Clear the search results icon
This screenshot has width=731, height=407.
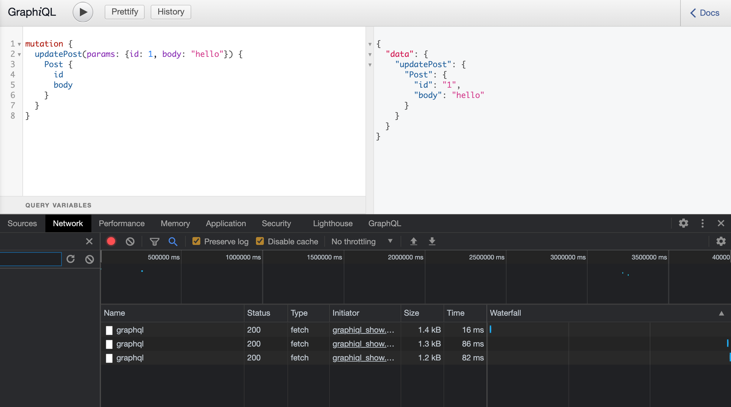click(90, 259)
